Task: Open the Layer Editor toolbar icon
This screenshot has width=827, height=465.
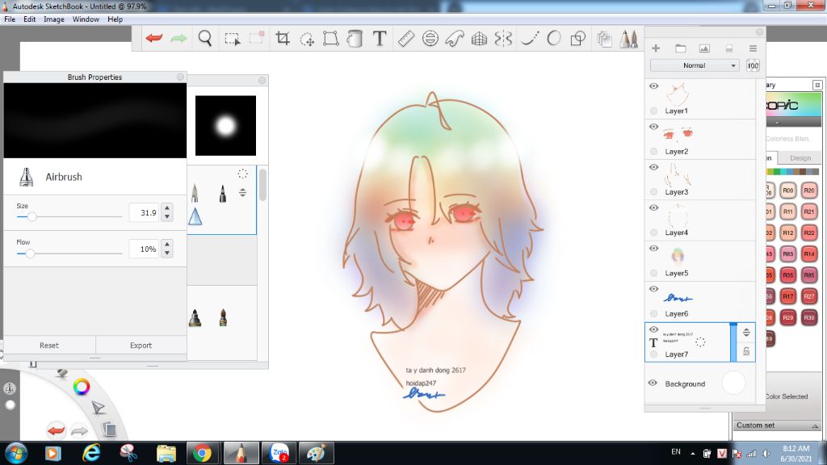Action: [x=604, y=39]
